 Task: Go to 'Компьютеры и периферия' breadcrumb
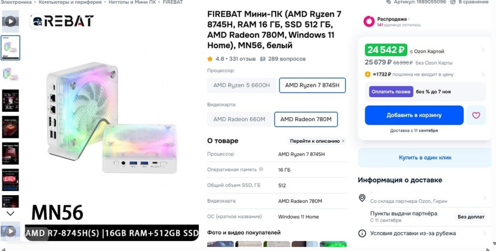click(70, 2)
